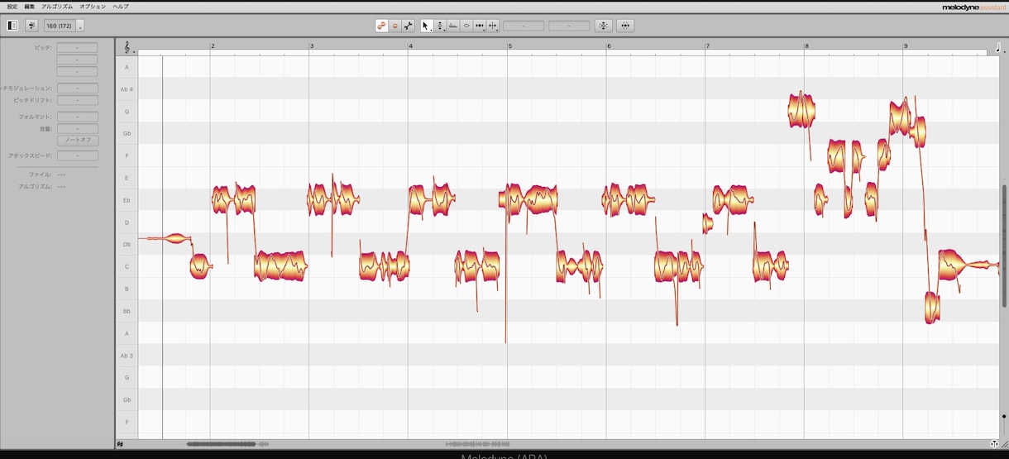Select the Timing tool
1009x459 pixels.
[480, 26]
